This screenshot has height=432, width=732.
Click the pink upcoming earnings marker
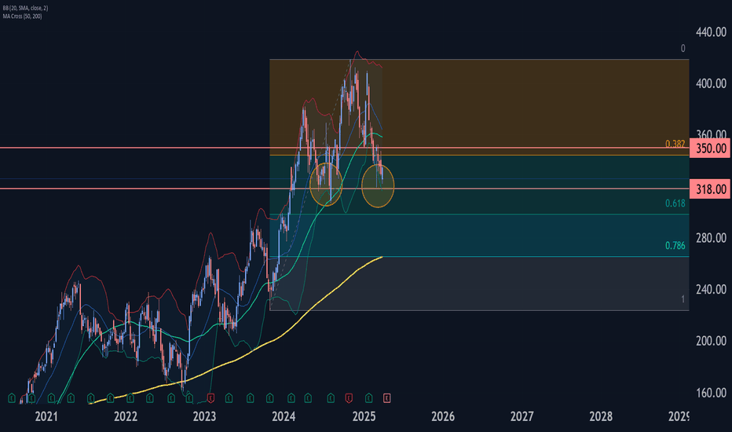tap(386, 398)
